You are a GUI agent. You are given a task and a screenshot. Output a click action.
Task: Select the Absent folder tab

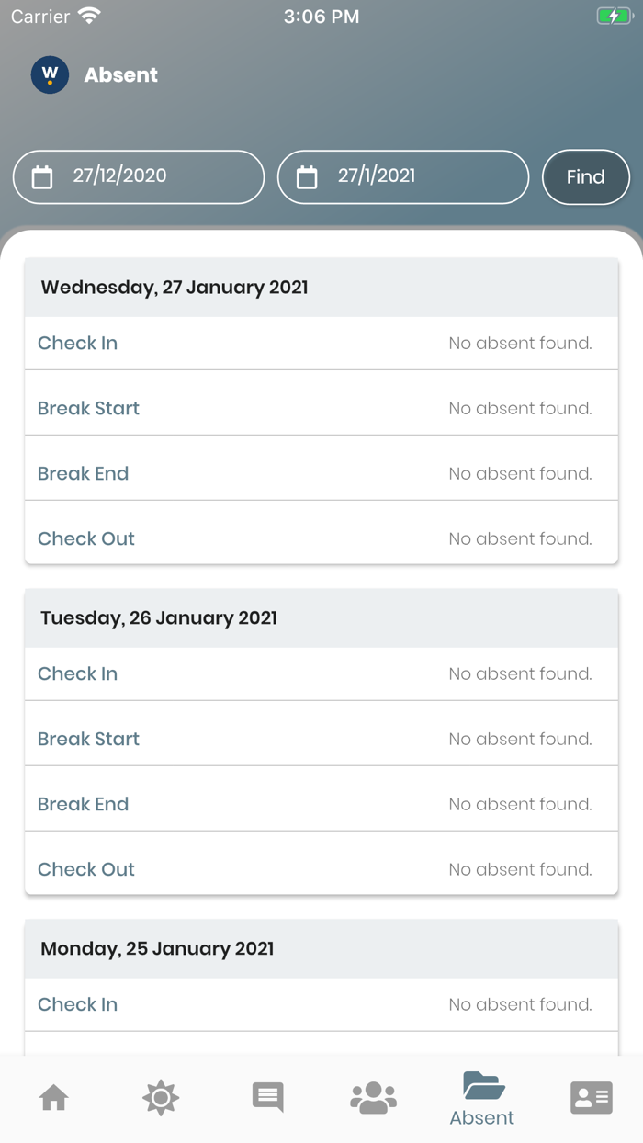click(x=482, y=1098)
